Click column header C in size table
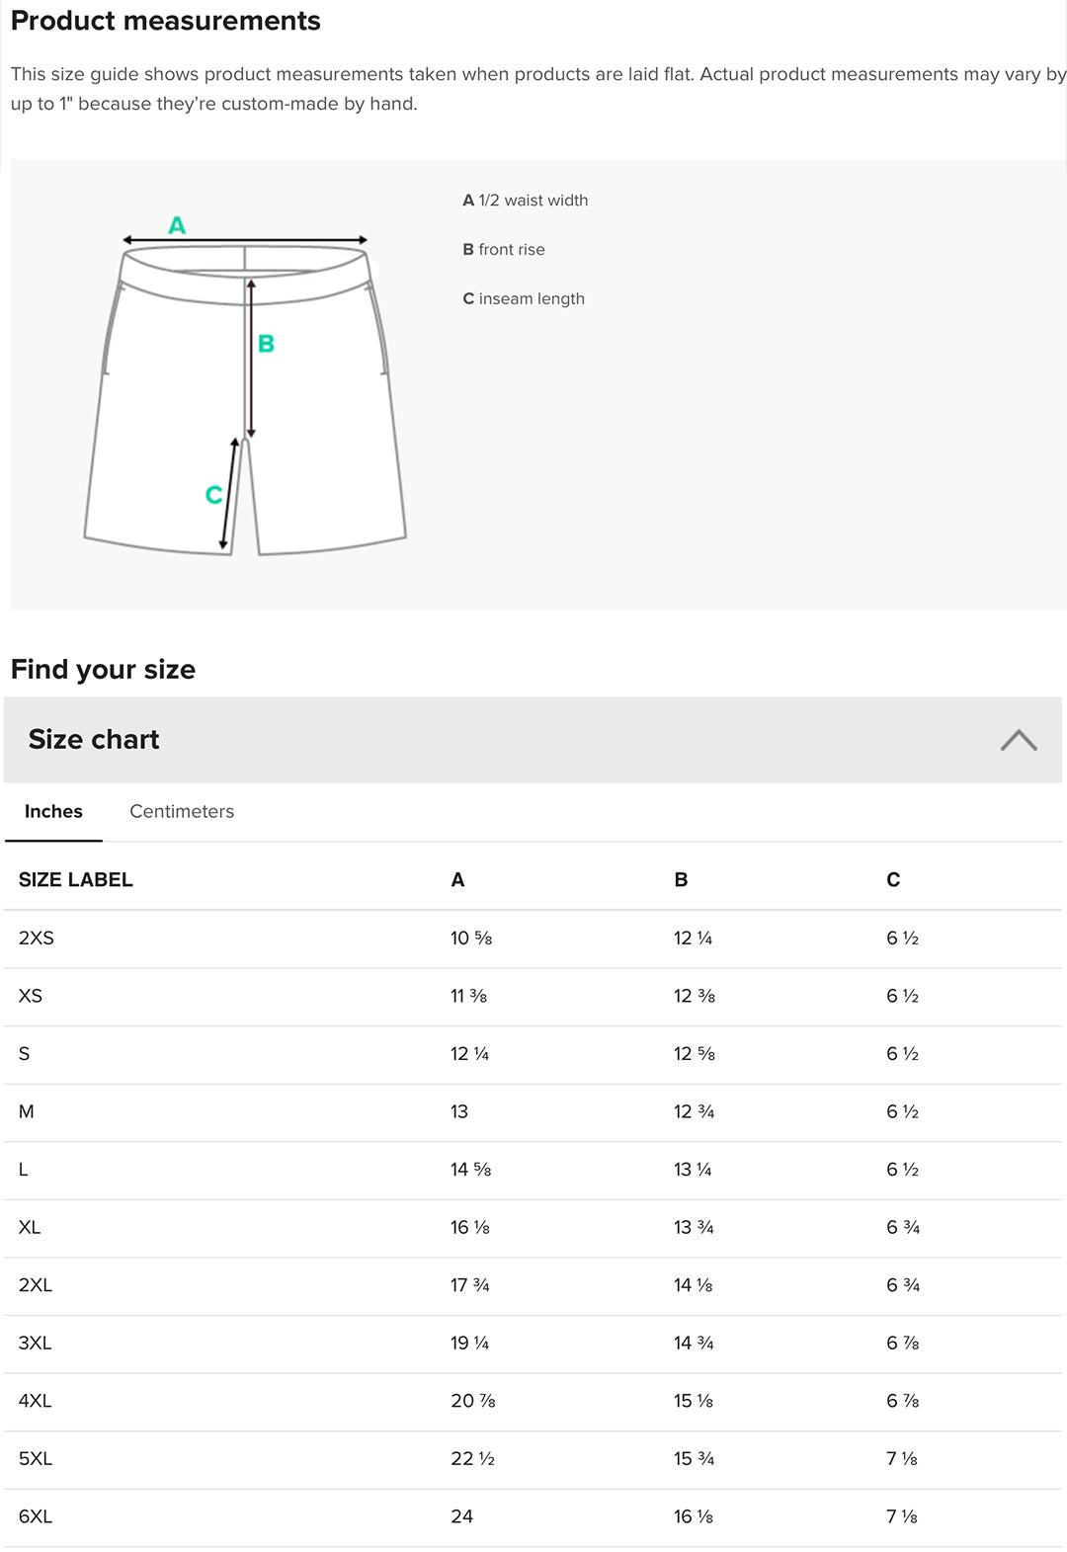Screen dimensions: 1067x1552 point(893,879)
